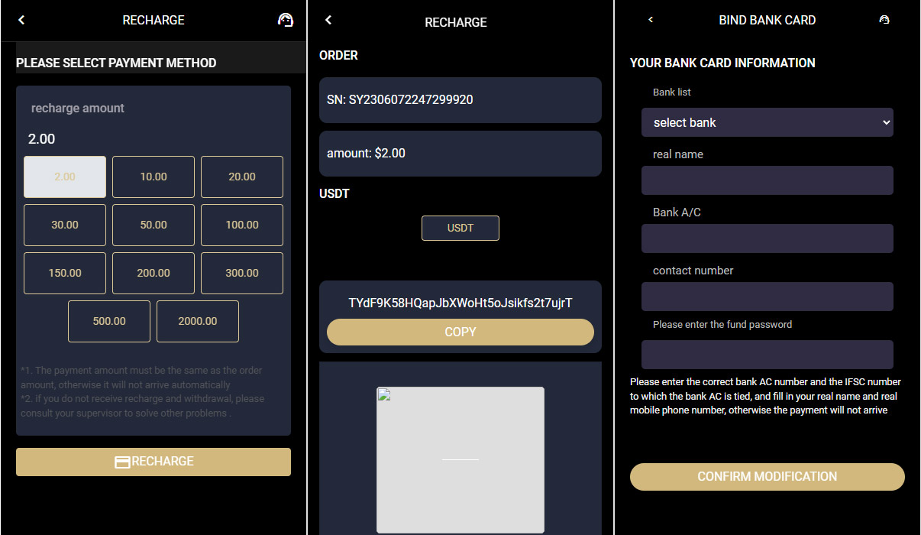Copy the USDT wallet address
This screenshot has width=921, height=535.
pyautogui.click(x=460, y=332)
